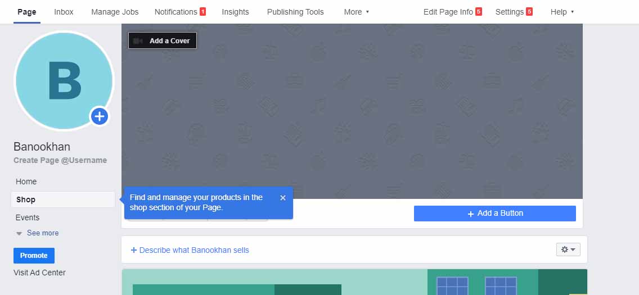Click the red badge beside Settings

click(x=529, y=12)
